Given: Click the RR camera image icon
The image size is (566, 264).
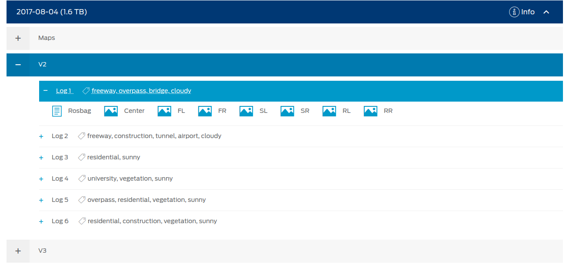Looking at the screenshot, I should pos(370,111).
